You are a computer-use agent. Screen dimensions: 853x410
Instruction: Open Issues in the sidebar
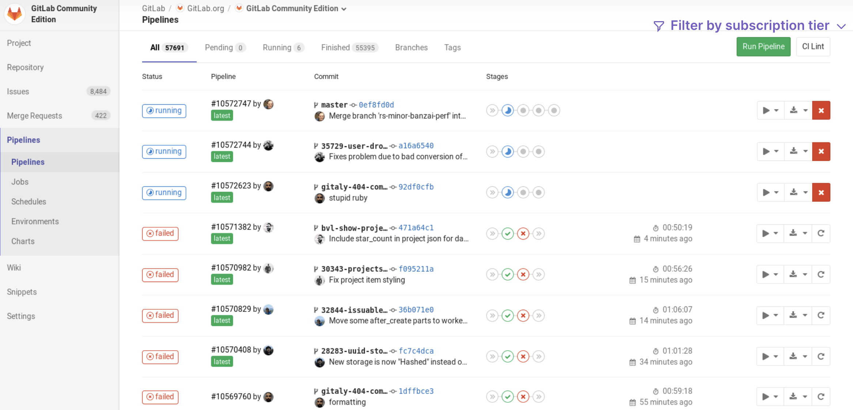coord(18,92)
